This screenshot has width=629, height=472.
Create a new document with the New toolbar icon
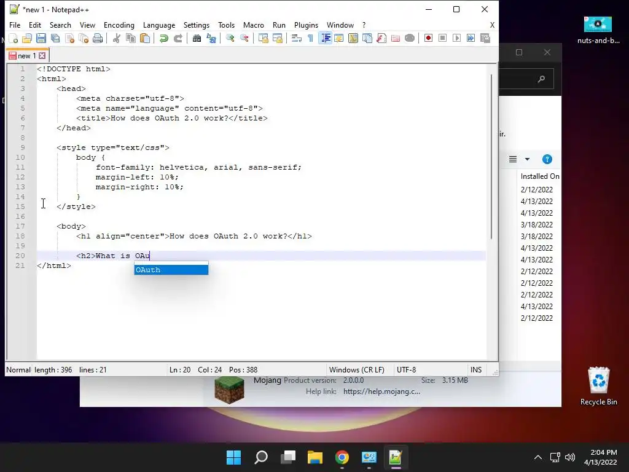coord(14,38)
